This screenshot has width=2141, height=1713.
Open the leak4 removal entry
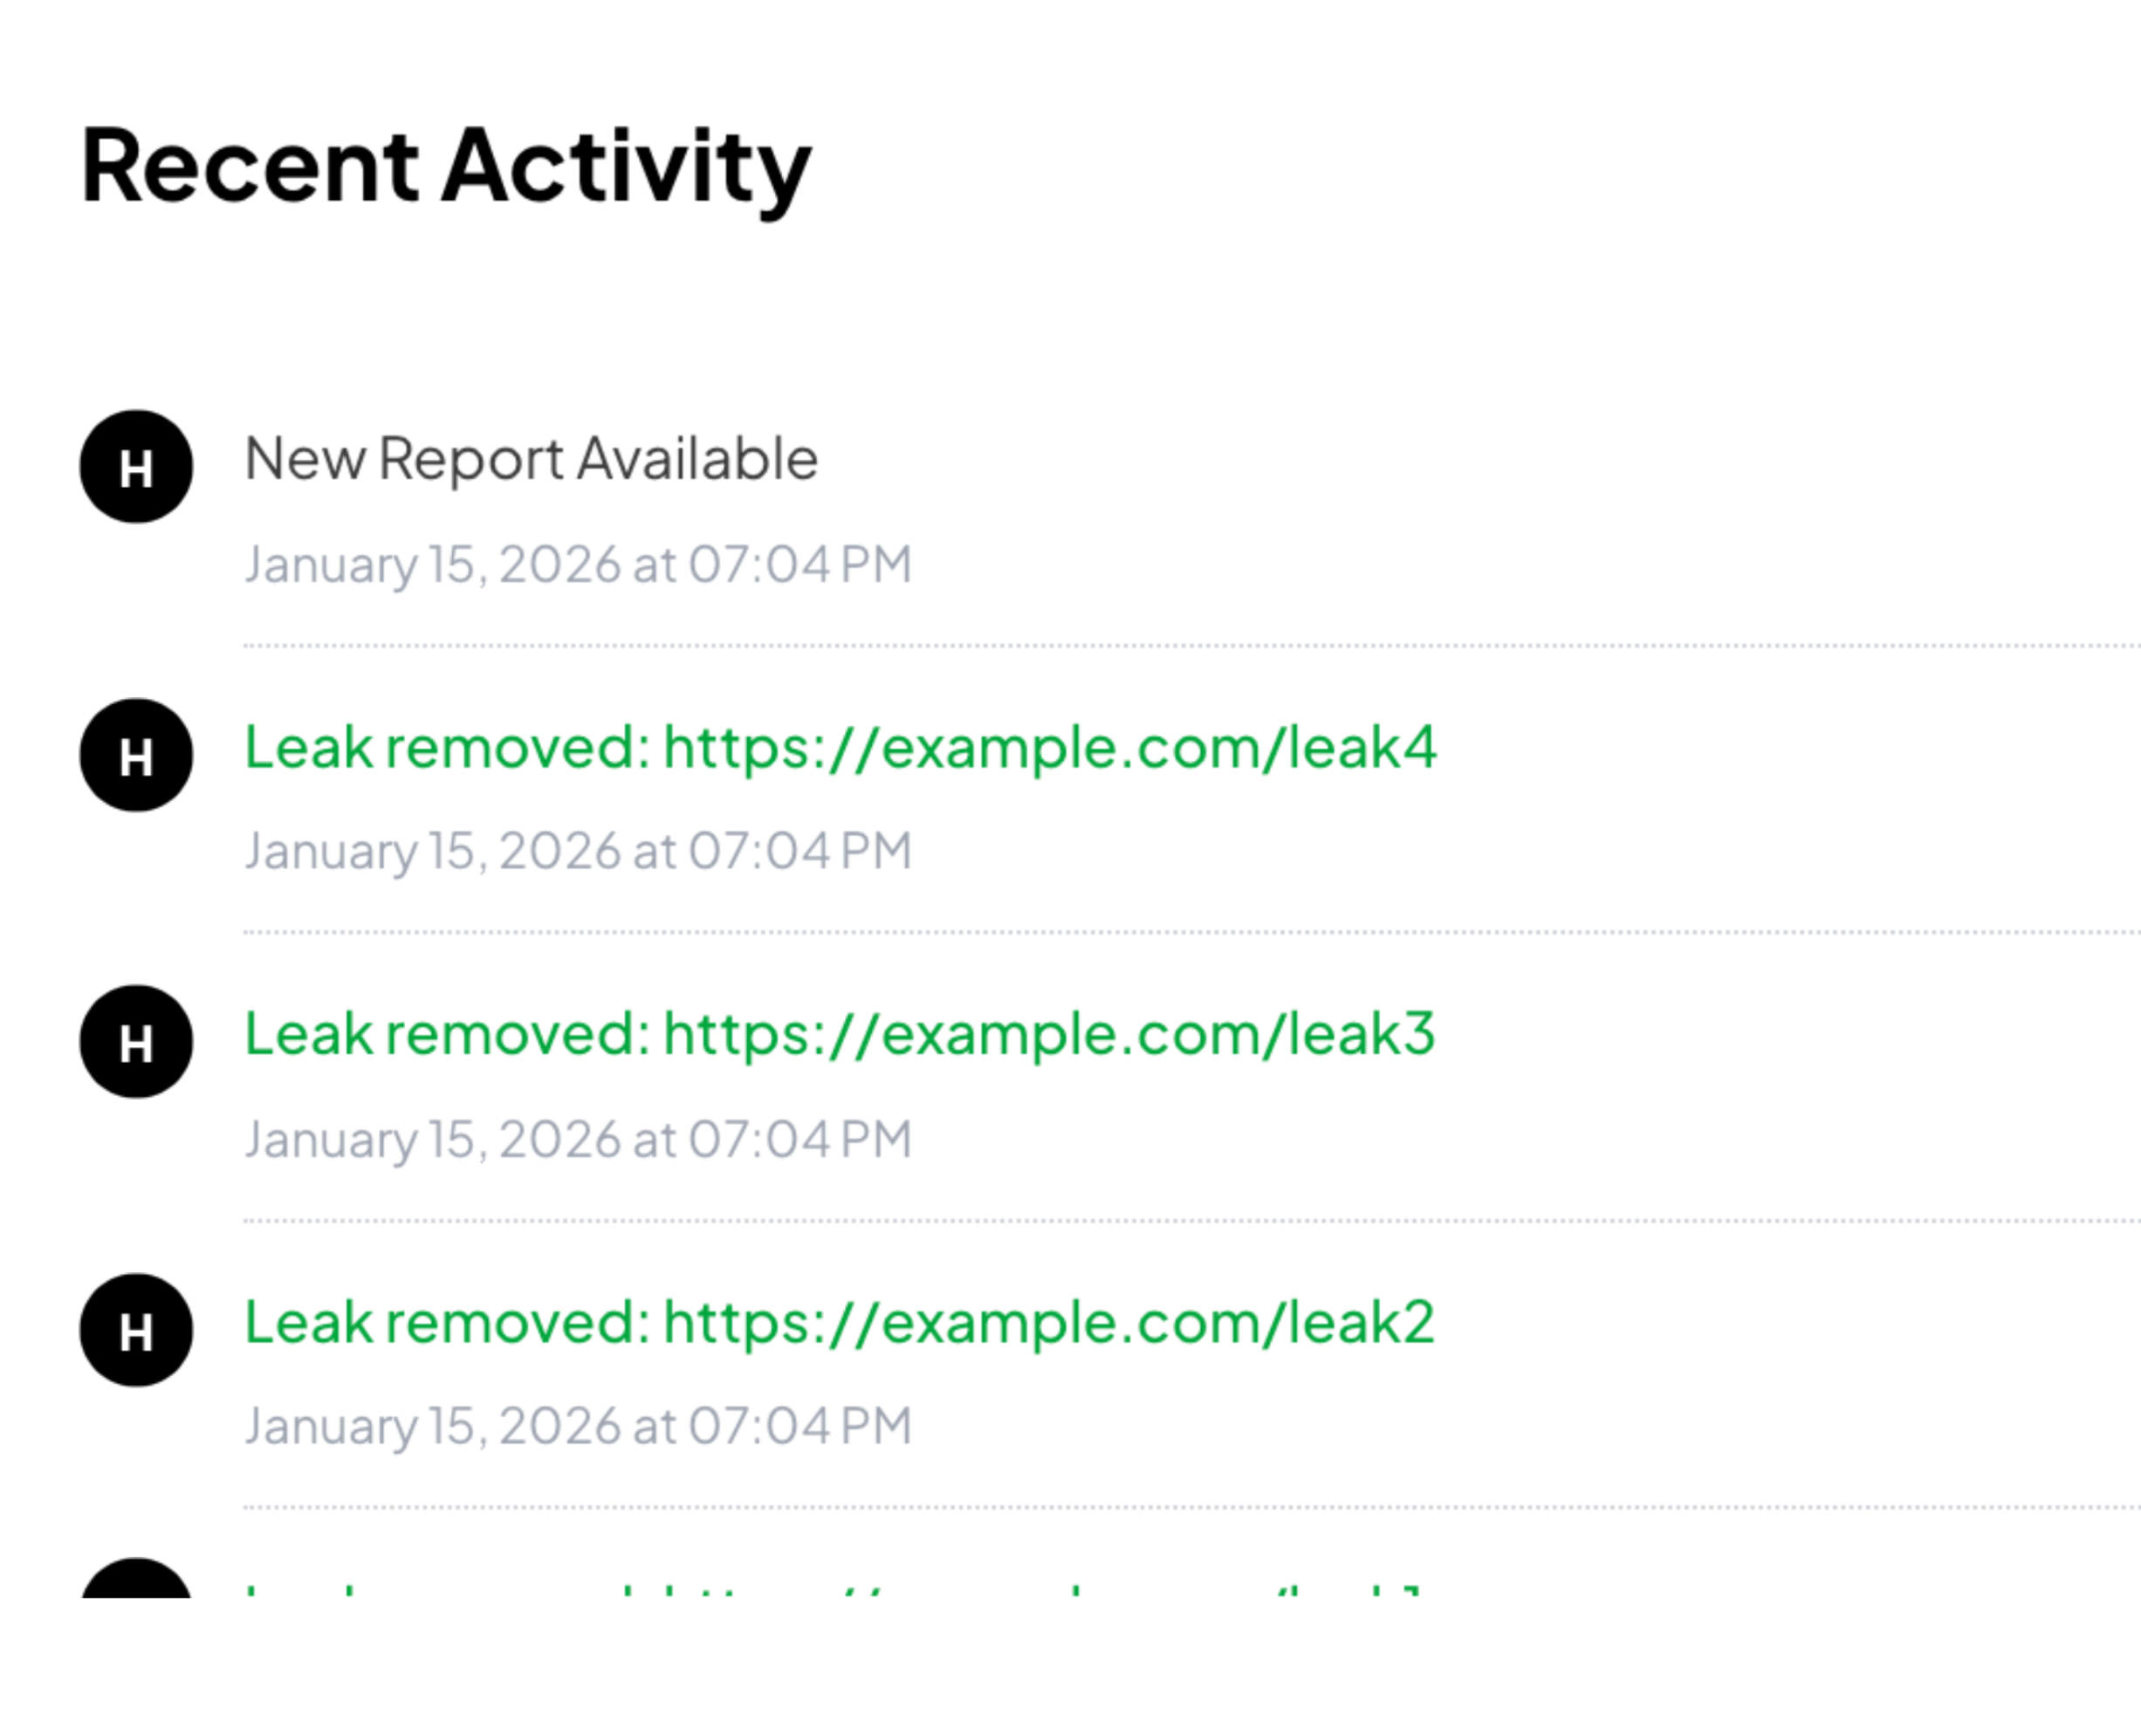point(841,751)
